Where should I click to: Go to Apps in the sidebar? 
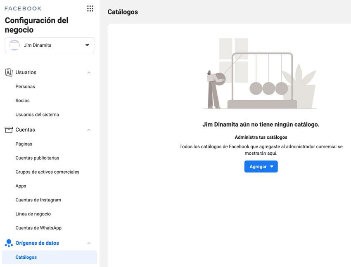click(x=21, y=186)
